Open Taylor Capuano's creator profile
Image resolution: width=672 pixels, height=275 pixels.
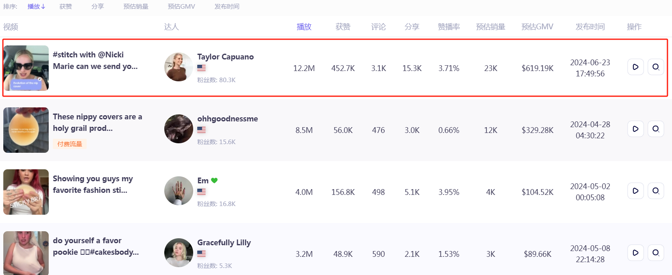coord(225,57)
